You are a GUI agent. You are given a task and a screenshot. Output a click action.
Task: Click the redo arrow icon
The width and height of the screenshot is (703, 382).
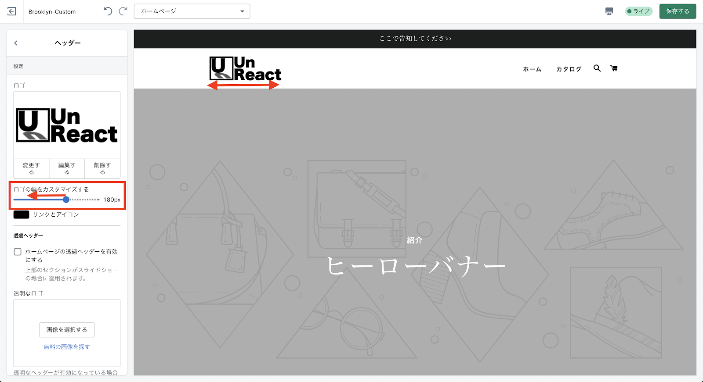tap(123, 11)
